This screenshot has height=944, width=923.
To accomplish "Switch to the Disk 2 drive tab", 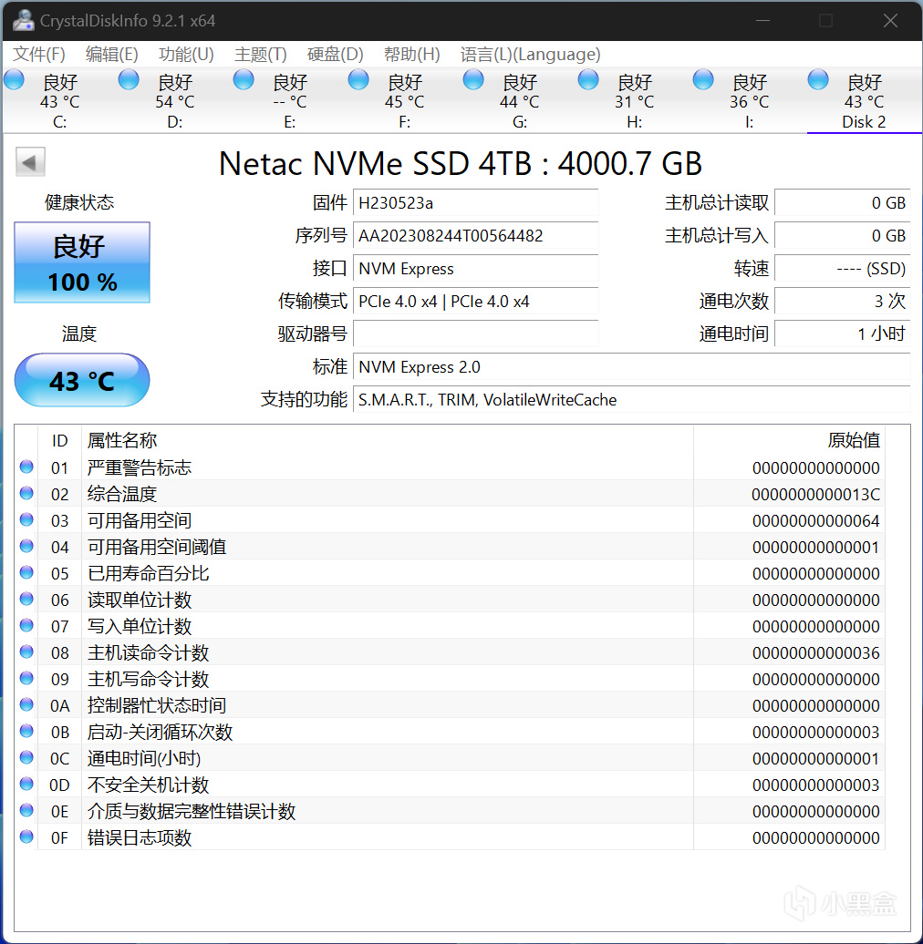I will (x=863, y=100).
